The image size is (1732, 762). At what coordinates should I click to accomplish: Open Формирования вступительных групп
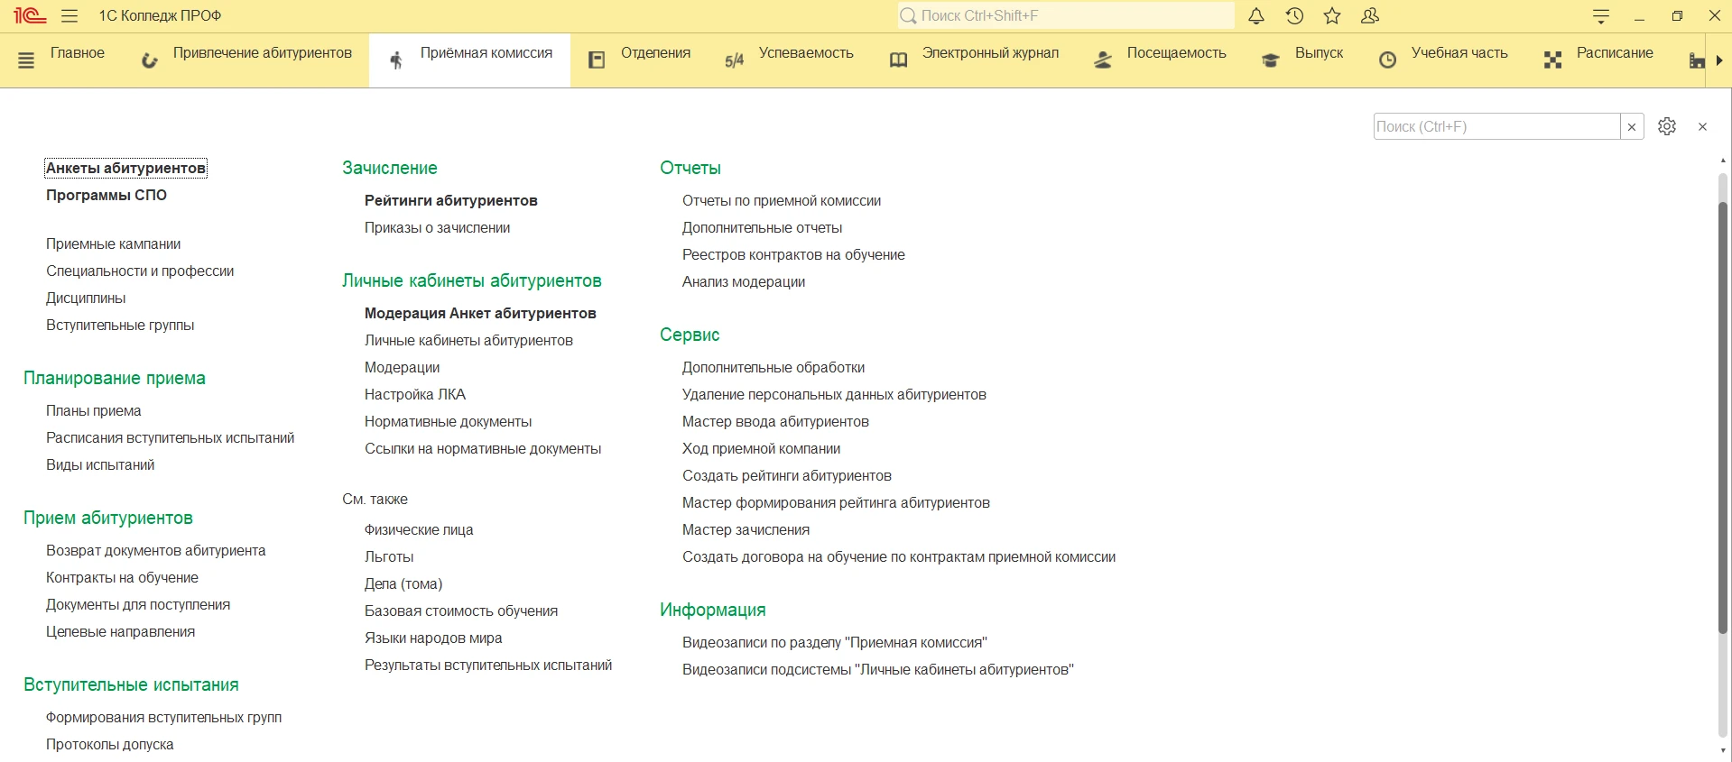tap(164, 717)
